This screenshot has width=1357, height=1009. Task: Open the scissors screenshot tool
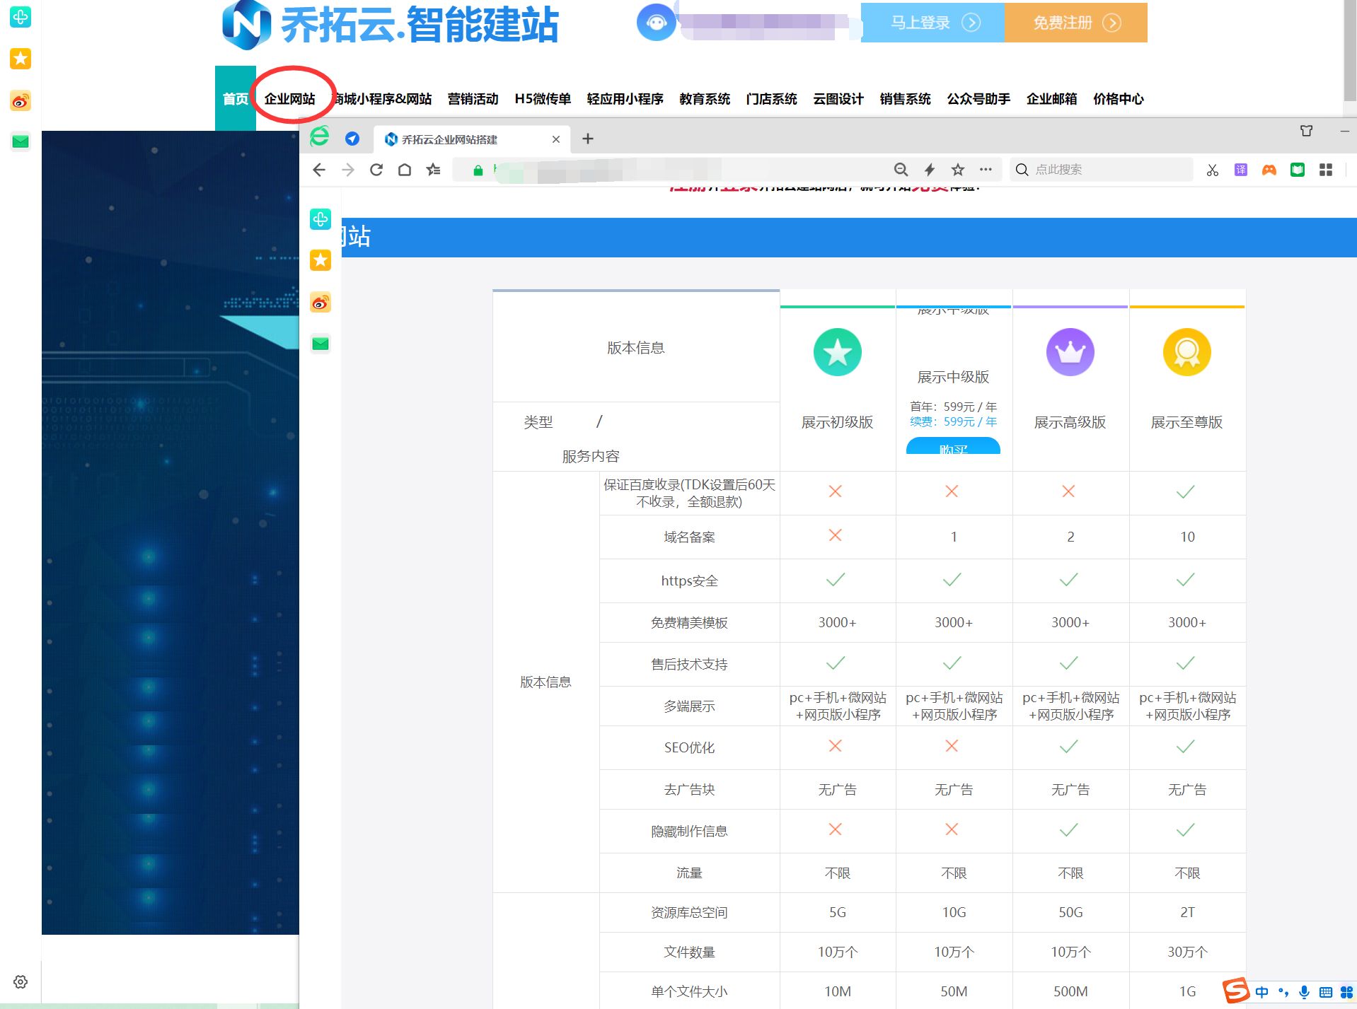1211,170
